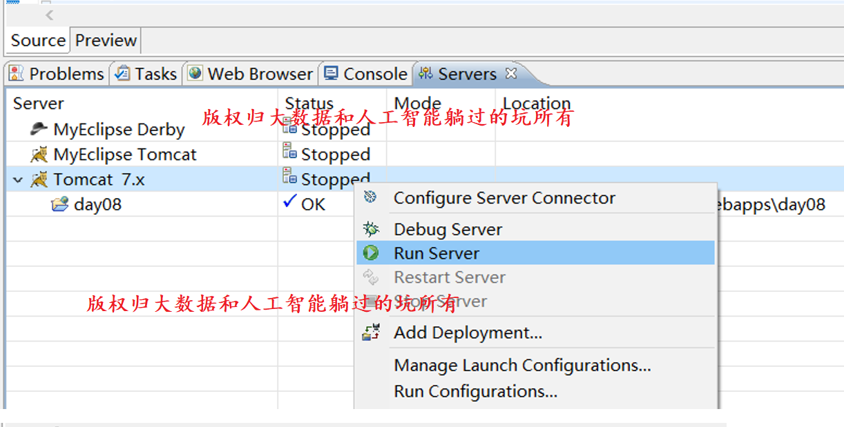Click the MyEclipse Derby hat icon
The image size is (844, 427).
[x=39, y=129]
